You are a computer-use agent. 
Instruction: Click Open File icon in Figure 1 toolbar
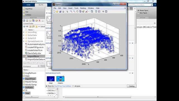coord(57,12)
